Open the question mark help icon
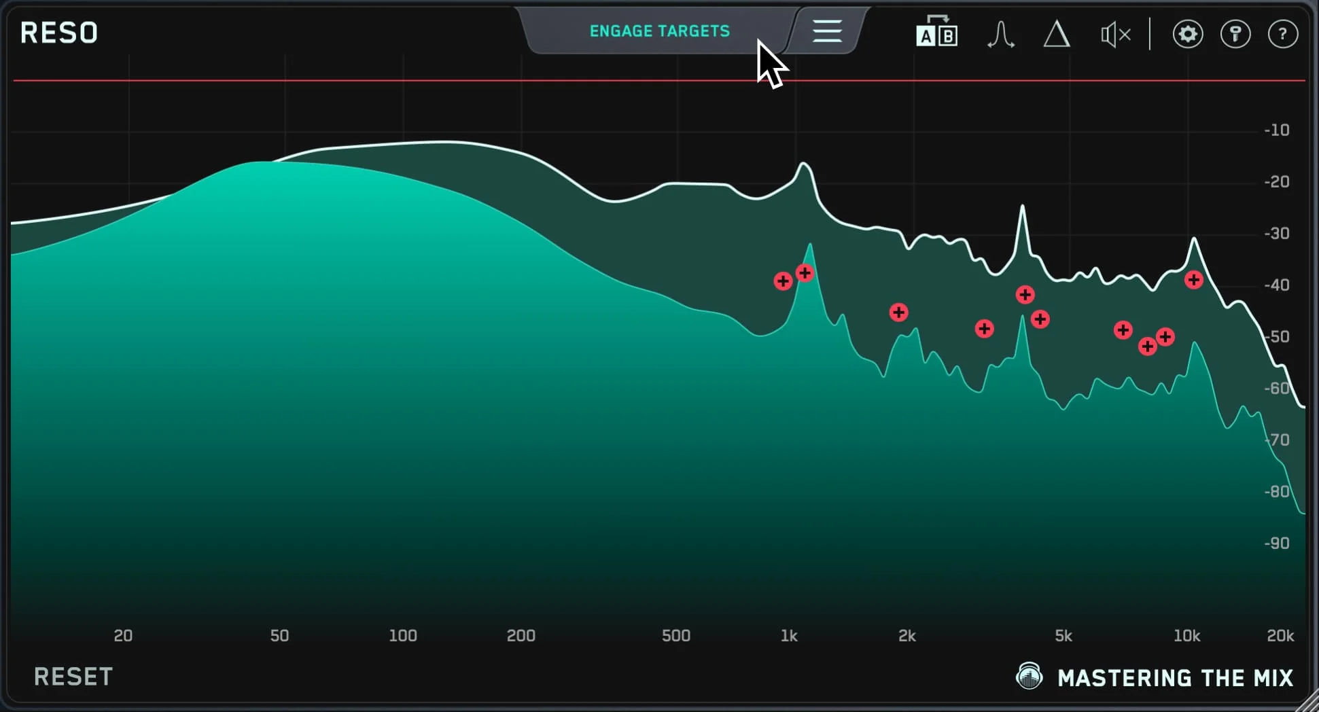Viewport: 1319px width, 712px height. [1282, 34]
